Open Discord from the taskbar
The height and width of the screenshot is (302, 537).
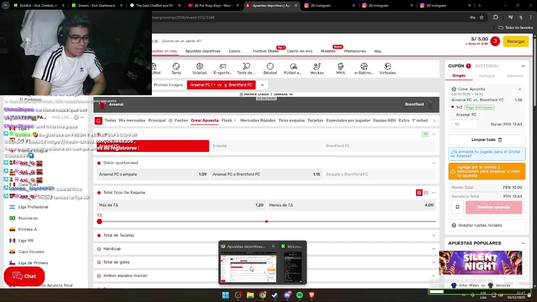click(287, 295)
